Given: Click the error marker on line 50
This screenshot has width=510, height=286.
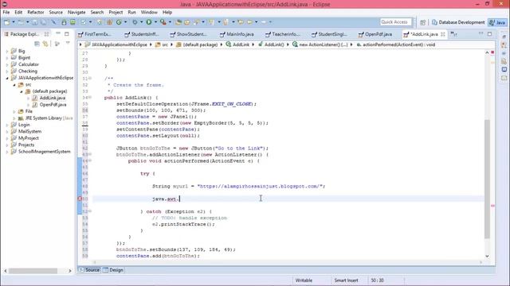Looking at the screenshot, I should click(80, 199).
